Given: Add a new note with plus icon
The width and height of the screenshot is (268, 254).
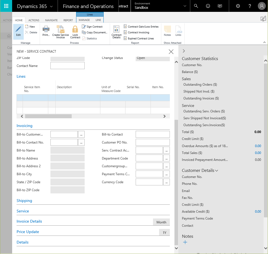Looking at the screenshot, I should 185,242.
